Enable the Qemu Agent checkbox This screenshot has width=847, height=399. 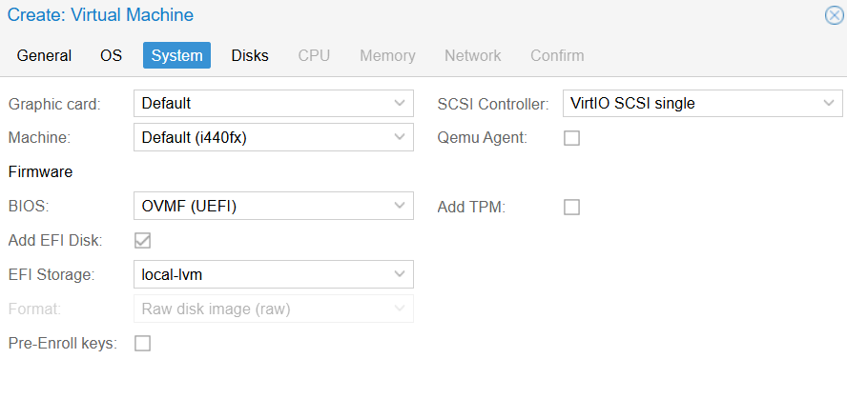point(571,138)
